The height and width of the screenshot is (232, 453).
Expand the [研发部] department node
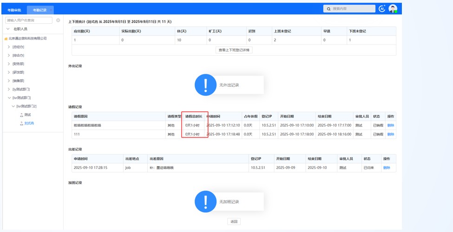click(9, 72)
